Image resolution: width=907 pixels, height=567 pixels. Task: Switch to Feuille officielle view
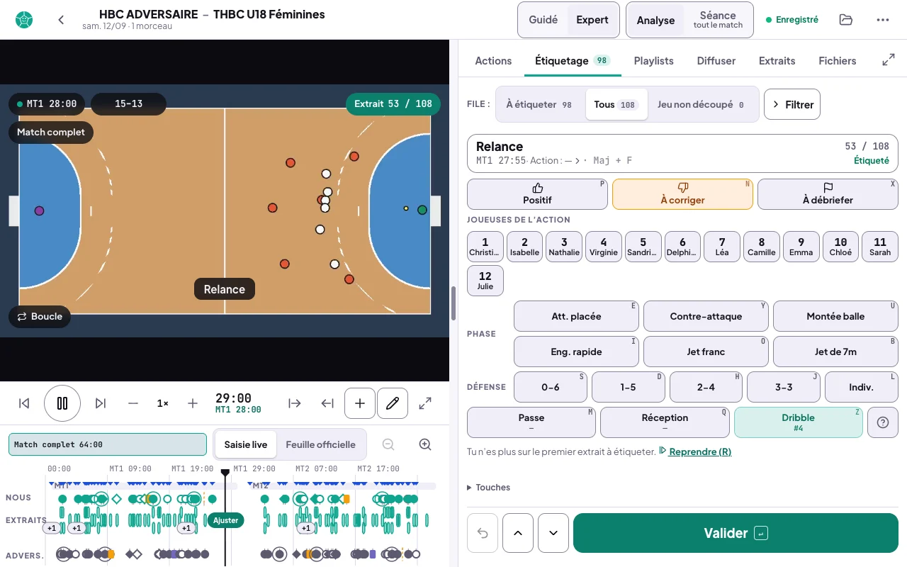(x=320, y=444)
